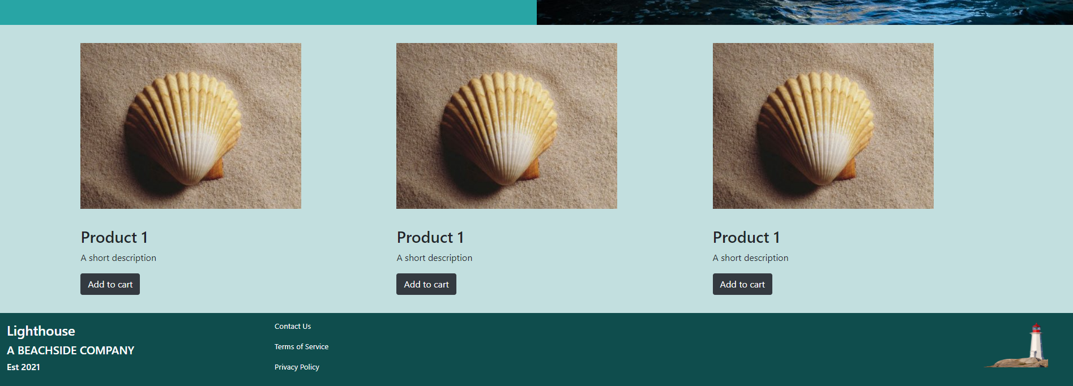1073x386 pixels.
Task: Click the rightmost seashell product image
Action: point(823,126)
